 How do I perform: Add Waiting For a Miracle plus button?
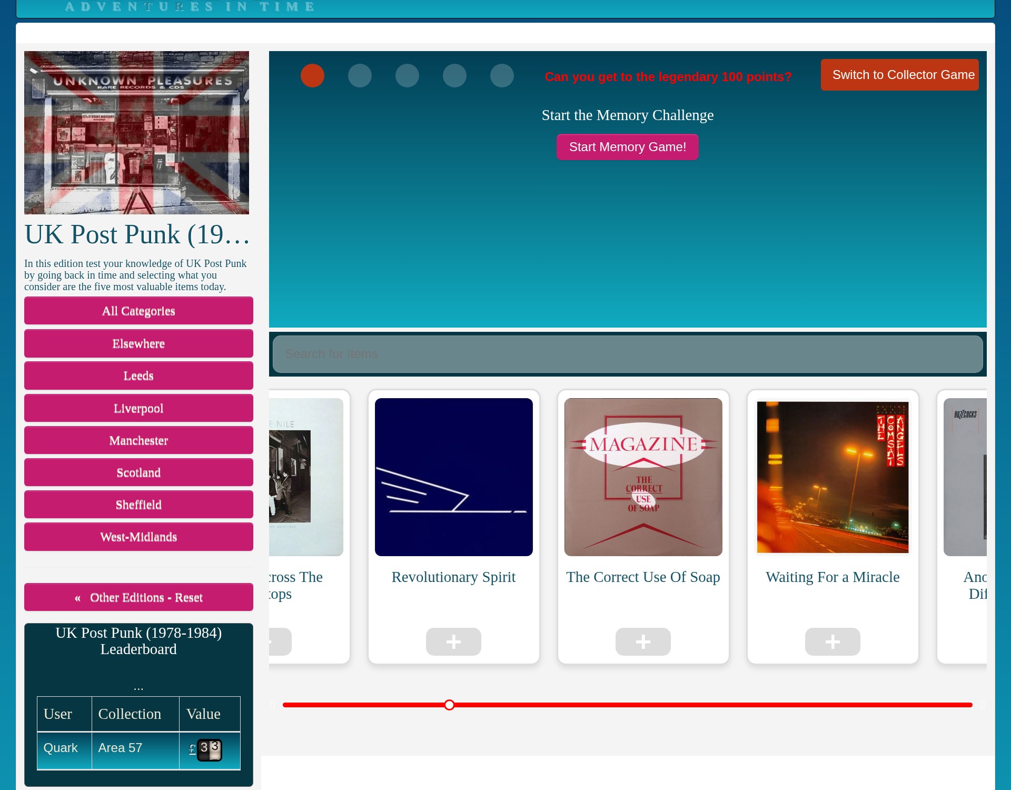click(x=832, y=641)
